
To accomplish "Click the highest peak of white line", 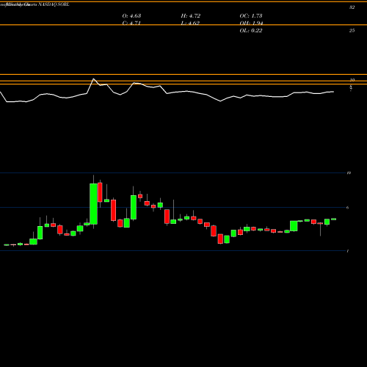I will (93, 79).
